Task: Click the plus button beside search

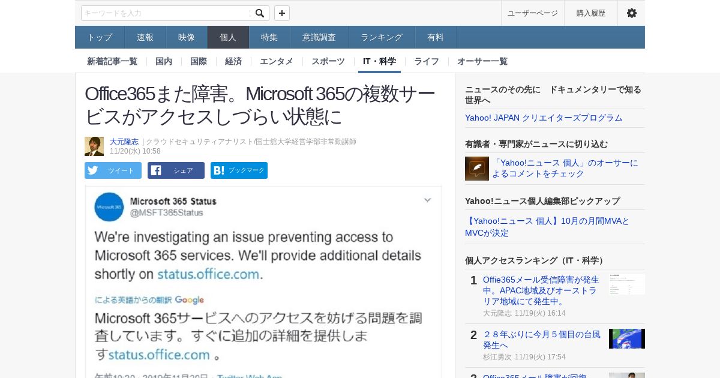Action: click(x=282, y=13)
